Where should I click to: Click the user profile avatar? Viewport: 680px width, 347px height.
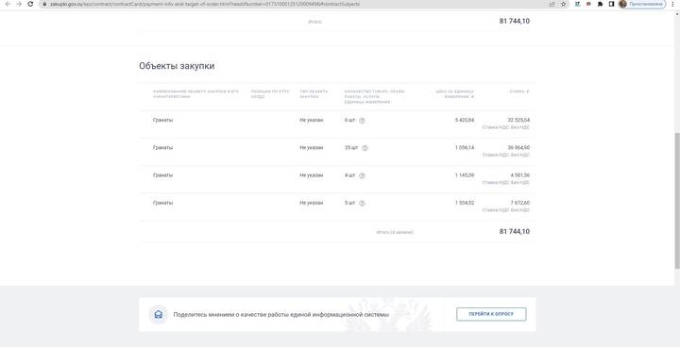click(x=623, y=4)
